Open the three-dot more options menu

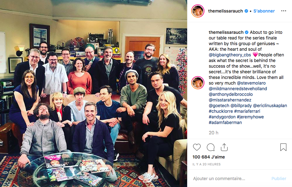(x=284, y=11)
